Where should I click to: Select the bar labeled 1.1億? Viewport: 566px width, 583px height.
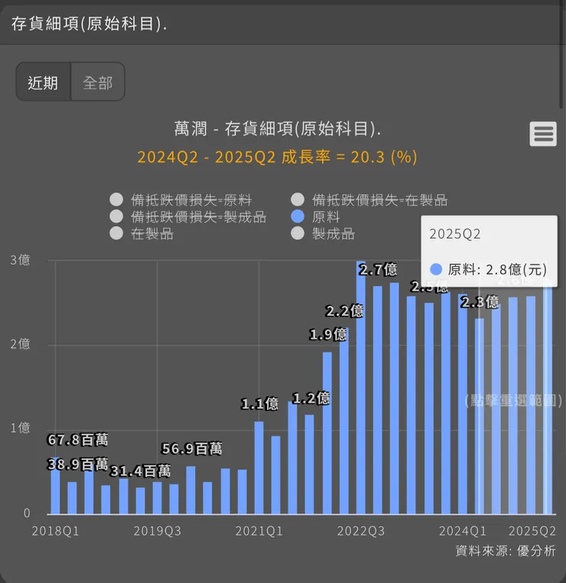tap(259, 467)
